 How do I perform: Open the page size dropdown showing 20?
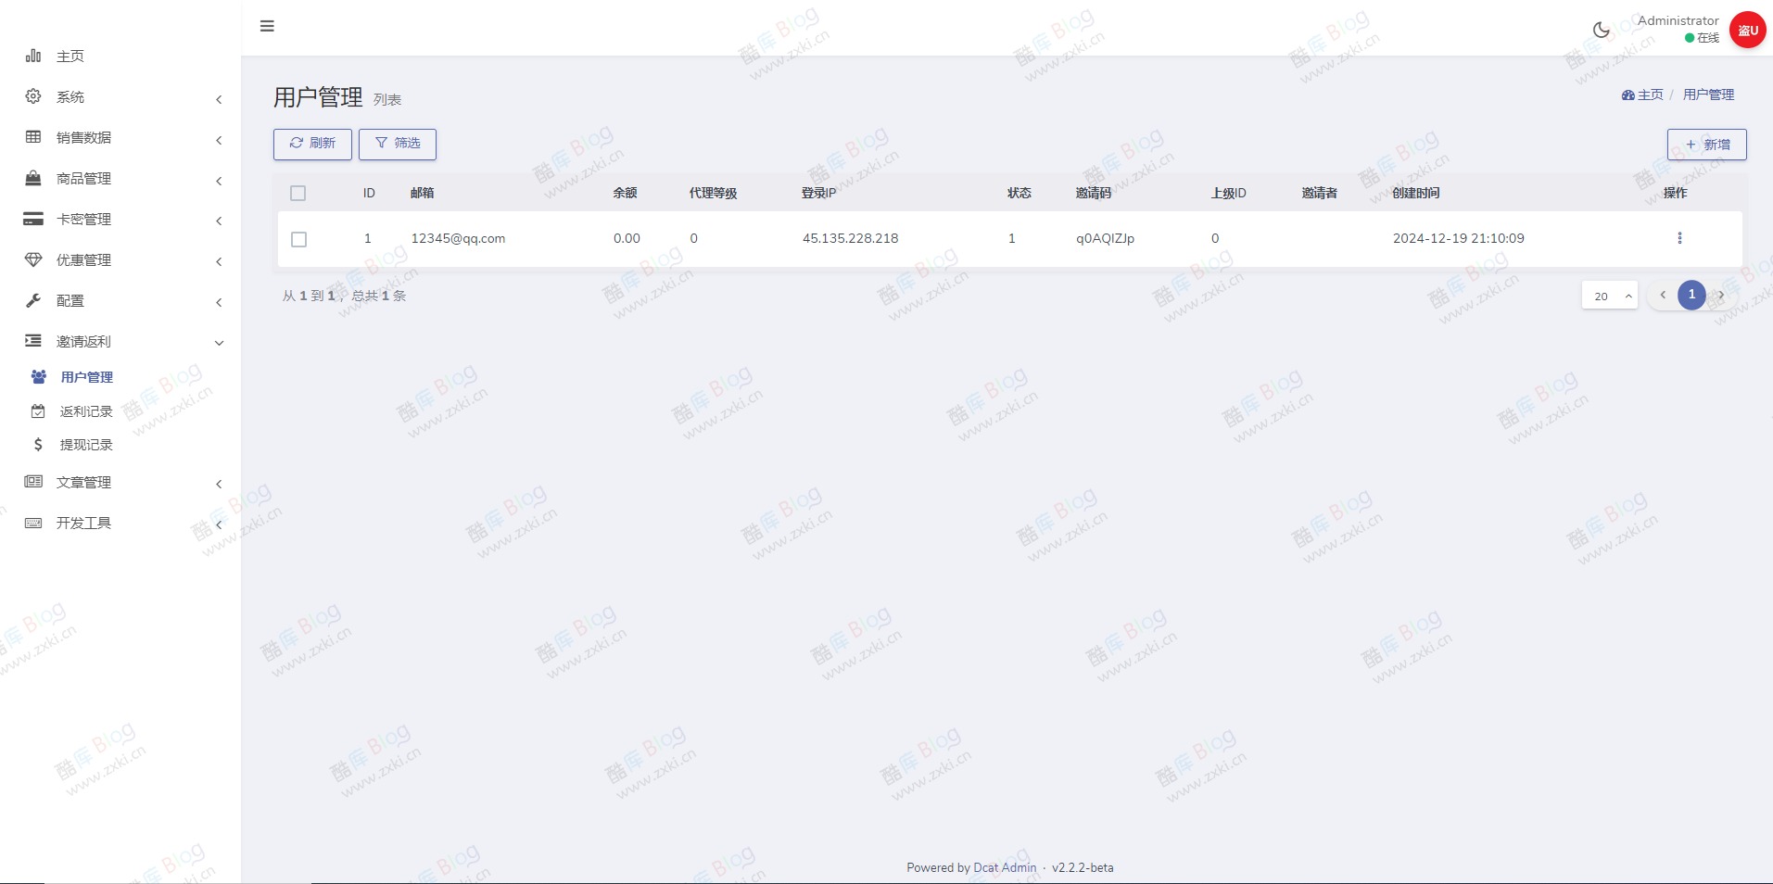tap(1609, 295)
